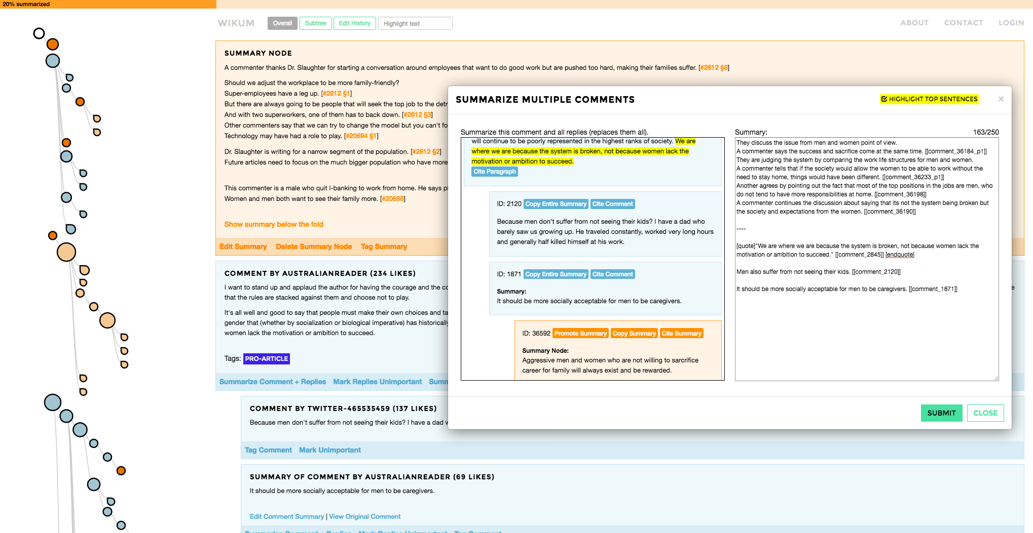Click the green-outlined CLOSE button
Viewport: 1033px width, 533px height.
(x=985, y=413)
